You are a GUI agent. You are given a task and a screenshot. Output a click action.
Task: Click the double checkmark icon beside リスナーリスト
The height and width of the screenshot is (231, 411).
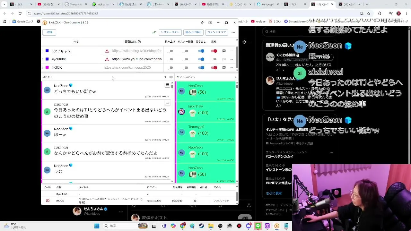[154, 32]
